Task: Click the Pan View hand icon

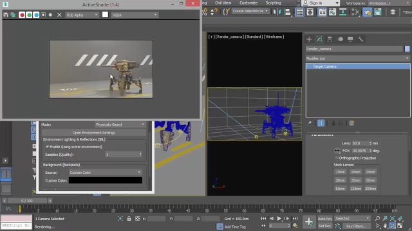Action: coord(385,225)
